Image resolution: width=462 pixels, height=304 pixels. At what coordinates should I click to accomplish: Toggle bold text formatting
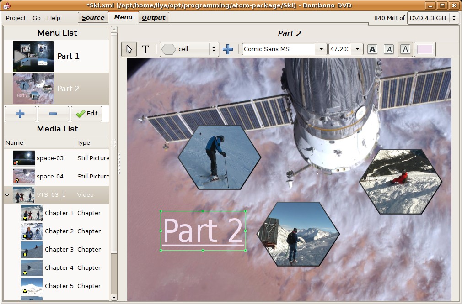pos(372,49)
